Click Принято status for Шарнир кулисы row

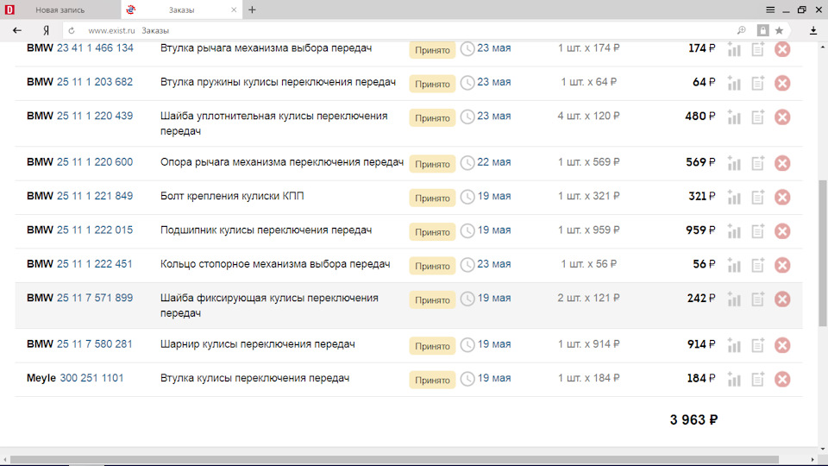point(432,346)
